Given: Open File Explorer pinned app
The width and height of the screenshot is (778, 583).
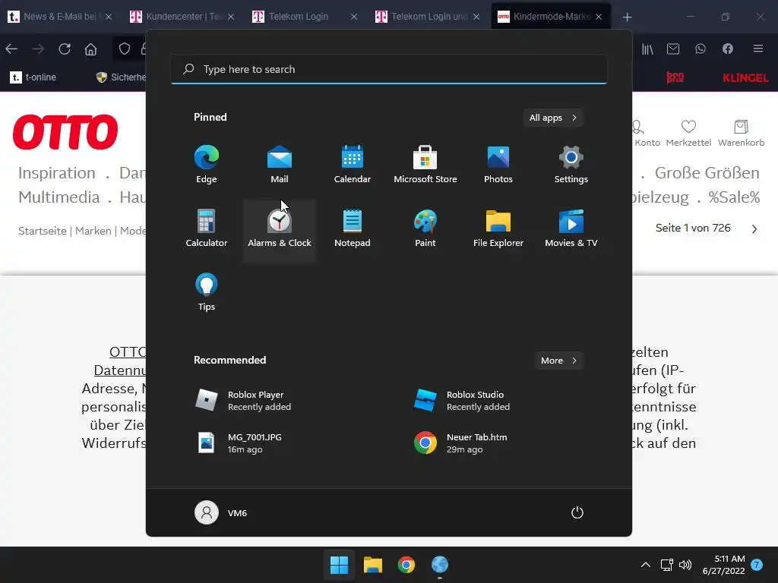Looking at the screenshot, I should coord(498,228).
